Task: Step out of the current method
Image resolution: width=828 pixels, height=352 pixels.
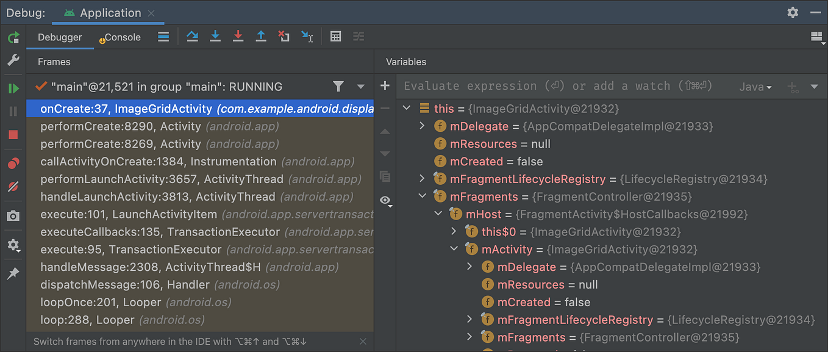Action: 261,37
